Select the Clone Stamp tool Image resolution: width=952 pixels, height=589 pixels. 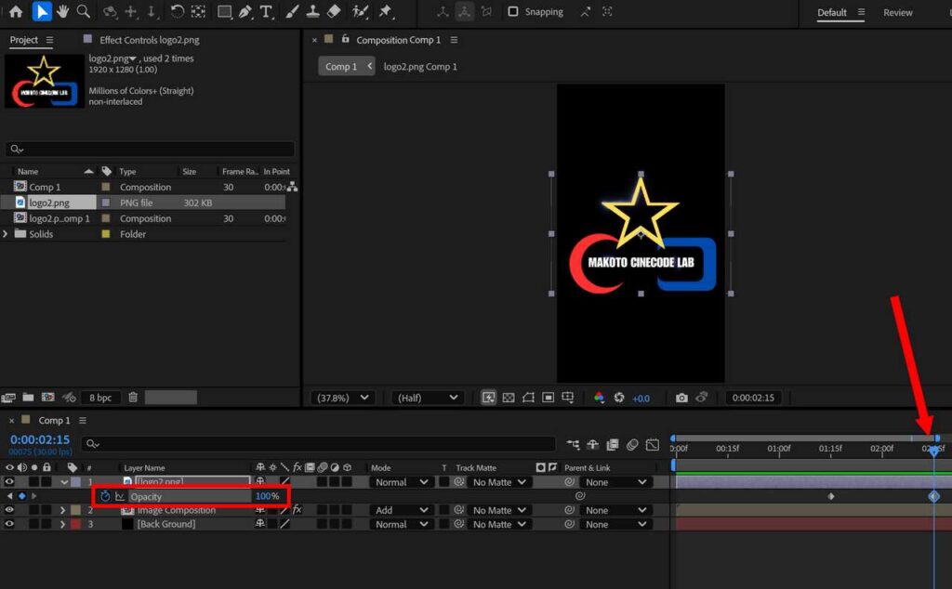tap(312, 11)
